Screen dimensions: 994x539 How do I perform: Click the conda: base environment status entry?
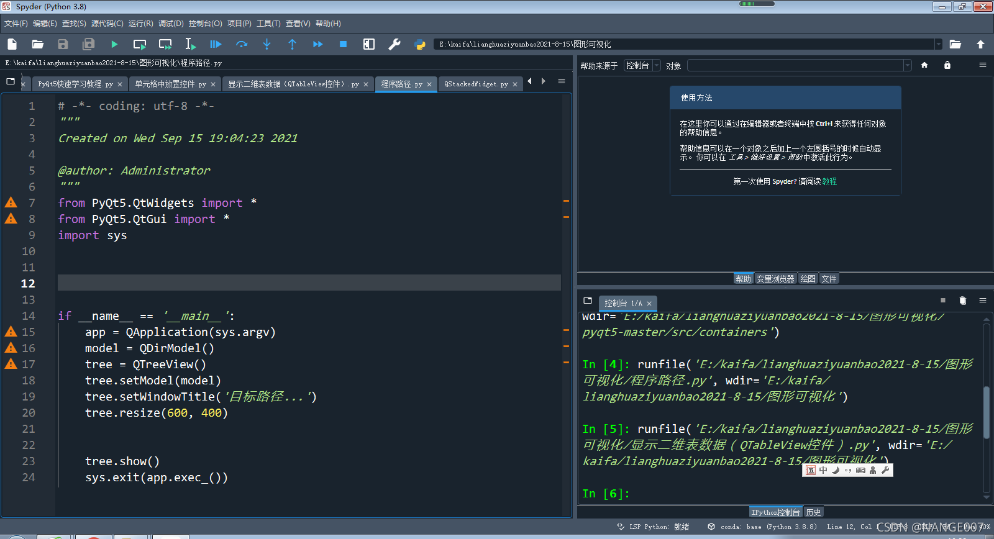click(763, 527)
